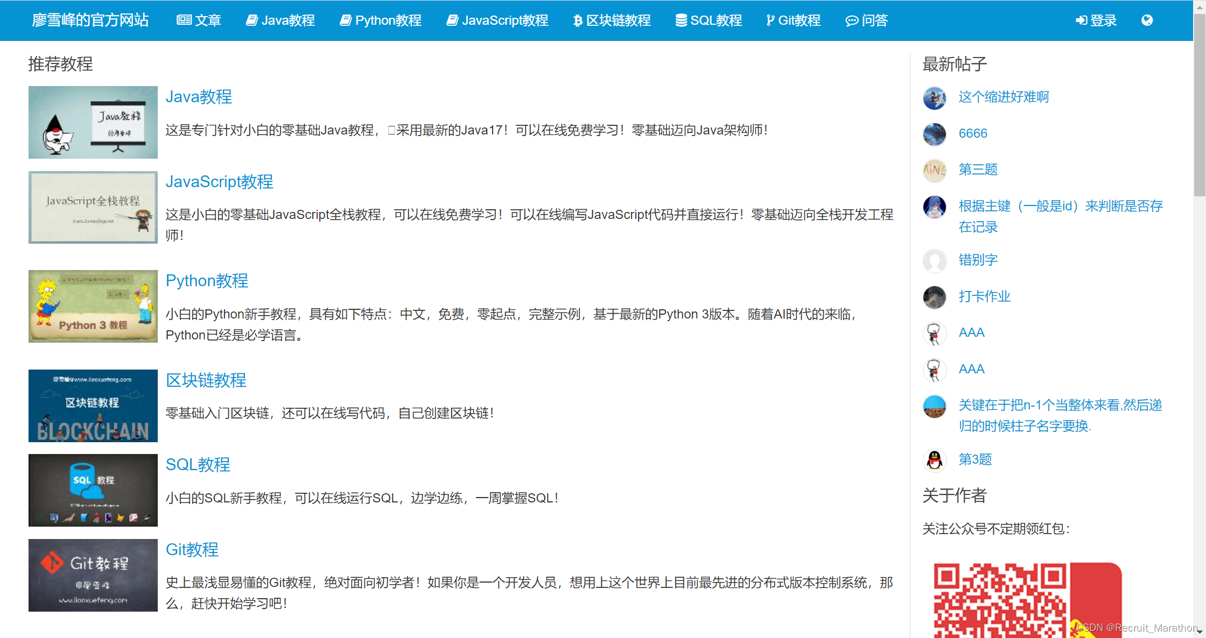The image size is (1206, 638).
Task: Click the vertical page scrollbar thumb
Action: [1199, 105]
